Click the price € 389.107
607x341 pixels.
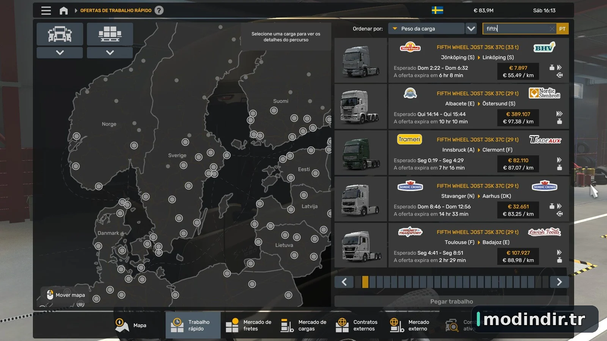pyautogui.click(x=518, y=114)
